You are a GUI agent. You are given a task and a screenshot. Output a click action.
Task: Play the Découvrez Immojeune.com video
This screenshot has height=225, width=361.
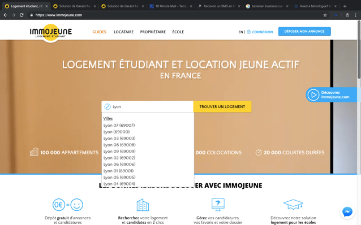[313, 95]
